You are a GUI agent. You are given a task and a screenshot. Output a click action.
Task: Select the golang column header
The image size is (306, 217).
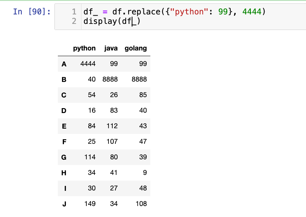pyautogui.click(x=135, y=48)
